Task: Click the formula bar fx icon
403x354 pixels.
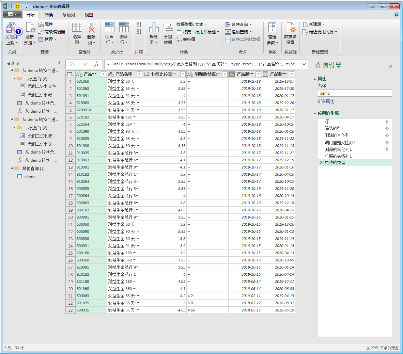Action: click(x=97, y=64)
